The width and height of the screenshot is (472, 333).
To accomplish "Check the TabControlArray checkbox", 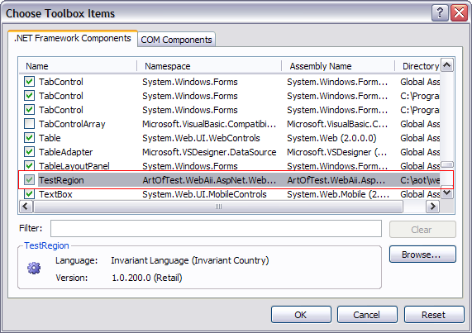I will tap(29, 124).
